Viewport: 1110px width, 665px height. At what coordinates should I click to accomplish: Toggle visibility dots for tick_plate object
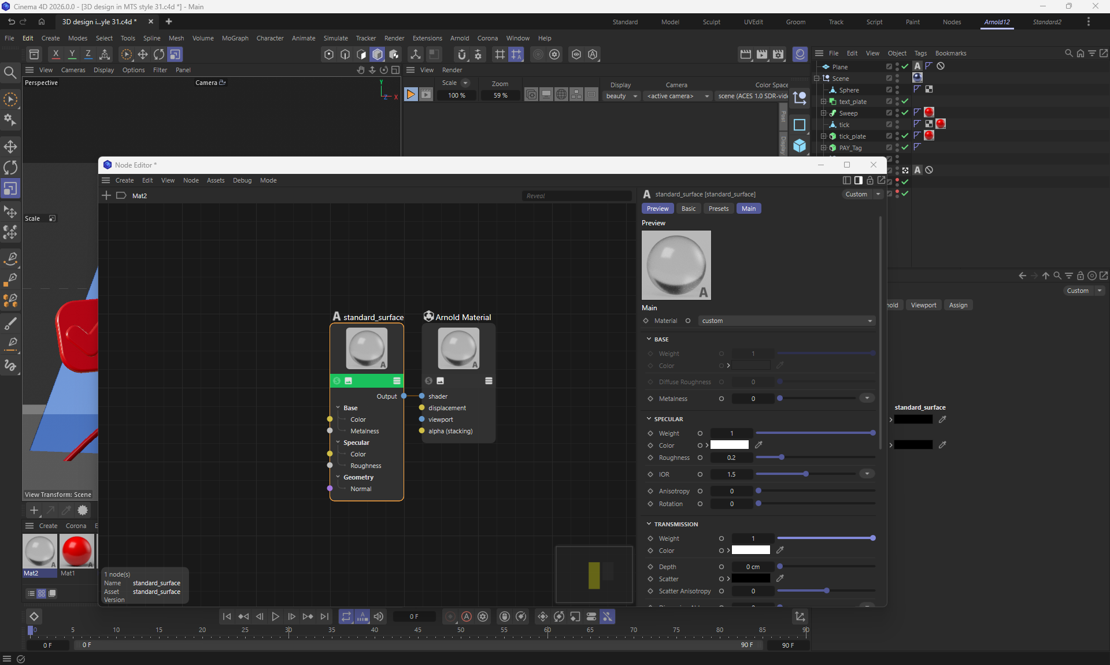pos(897,136)
